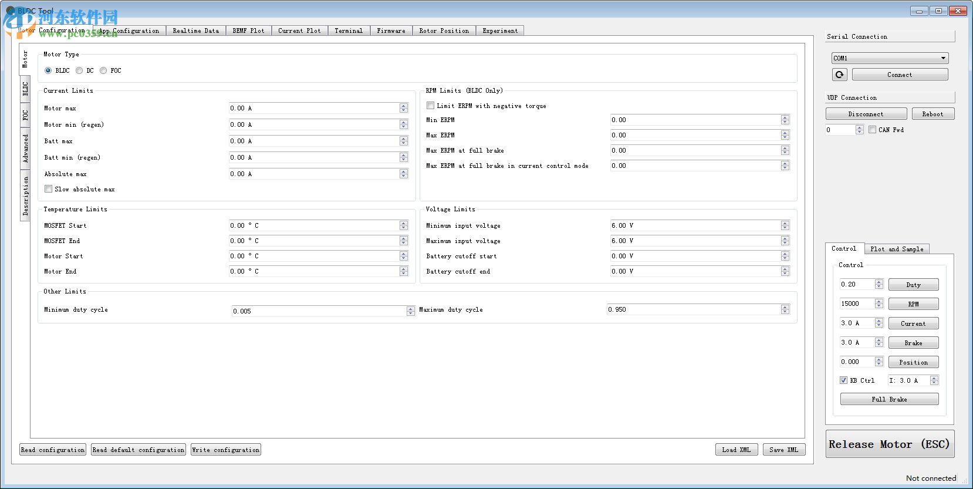Click the Brake control button
The height and width of the screenshot is (489, 973).
pyautogui.click(x=913, y=343)
